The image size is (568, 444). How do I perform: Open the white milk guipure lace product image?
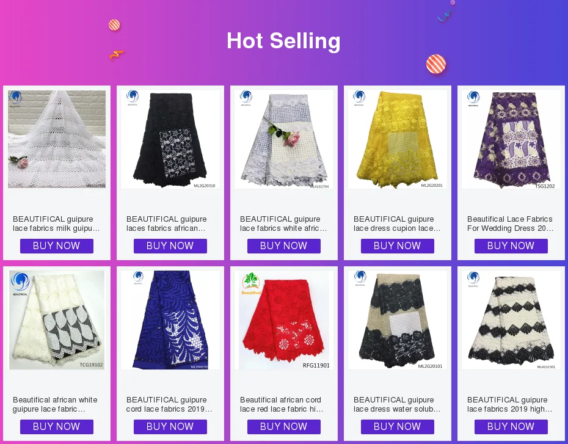(x=57, y=139)
